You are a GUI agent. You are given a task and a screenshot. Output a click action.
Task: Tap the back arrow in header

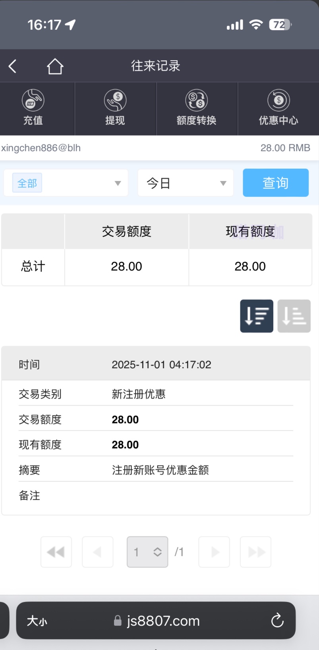tap(13, 66)
